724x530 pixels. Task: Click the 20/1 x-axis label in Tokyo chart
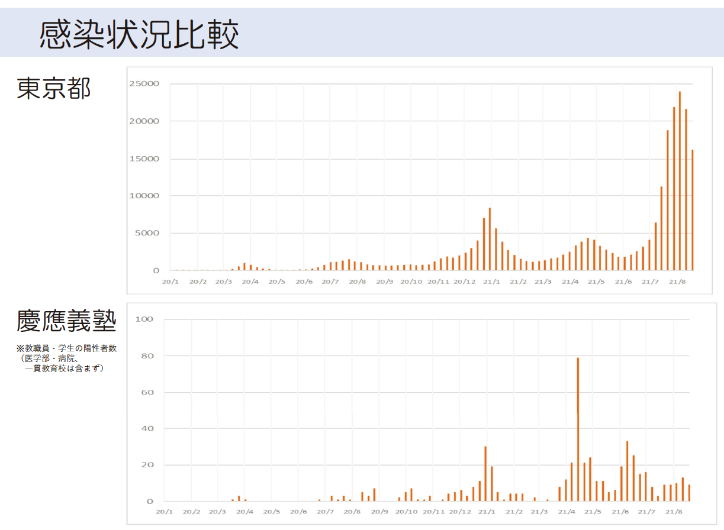[170, 282]
